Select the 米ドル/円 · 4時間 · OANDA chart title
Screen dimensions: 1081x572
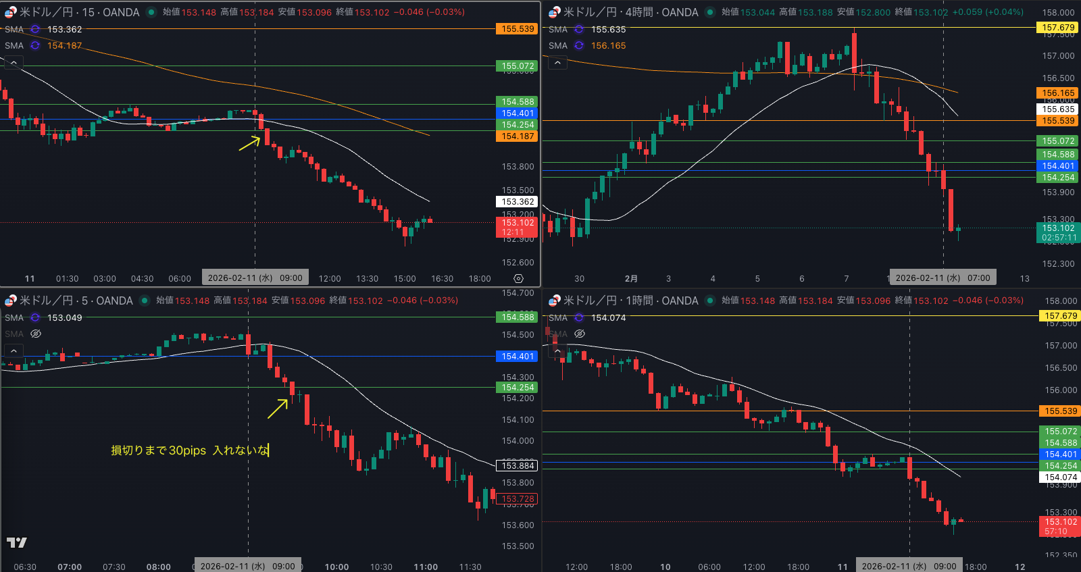(630, 12)
